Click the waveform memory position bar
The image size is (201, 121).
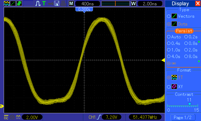tap(116, 4)
